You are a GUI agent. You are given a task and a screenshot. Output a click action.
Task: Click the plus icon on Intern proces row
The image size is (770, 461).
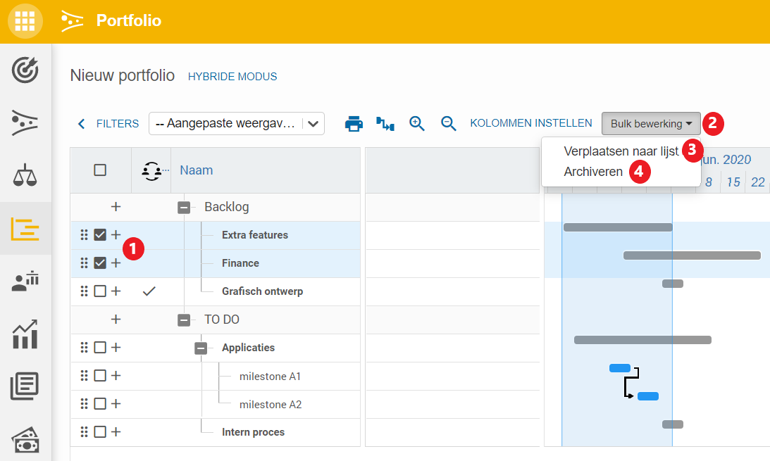click(x=116, y=432)
